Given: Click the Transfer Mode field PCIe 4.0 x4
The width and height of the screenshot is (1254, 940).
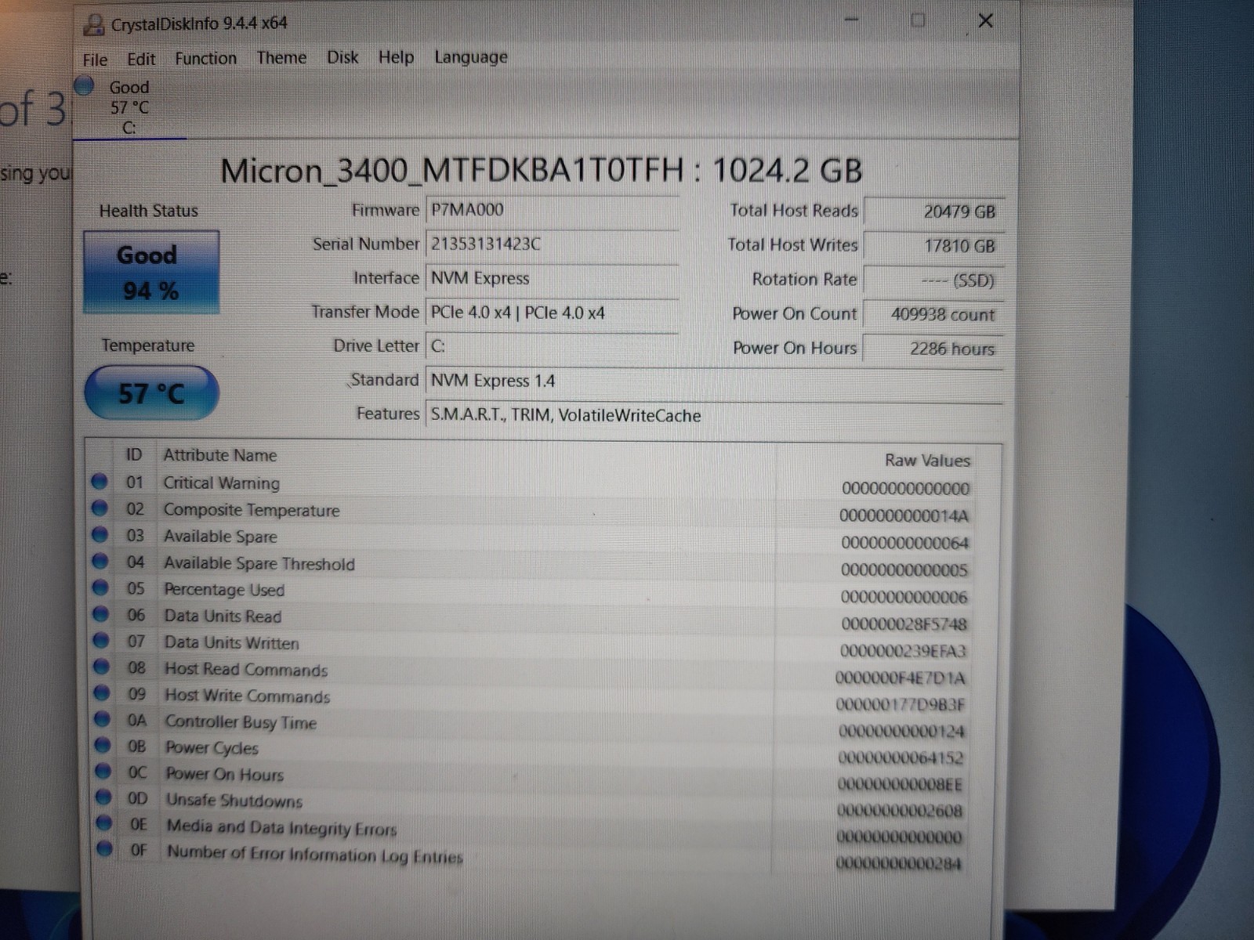Looking at the screenshot, I should [552, 313].
